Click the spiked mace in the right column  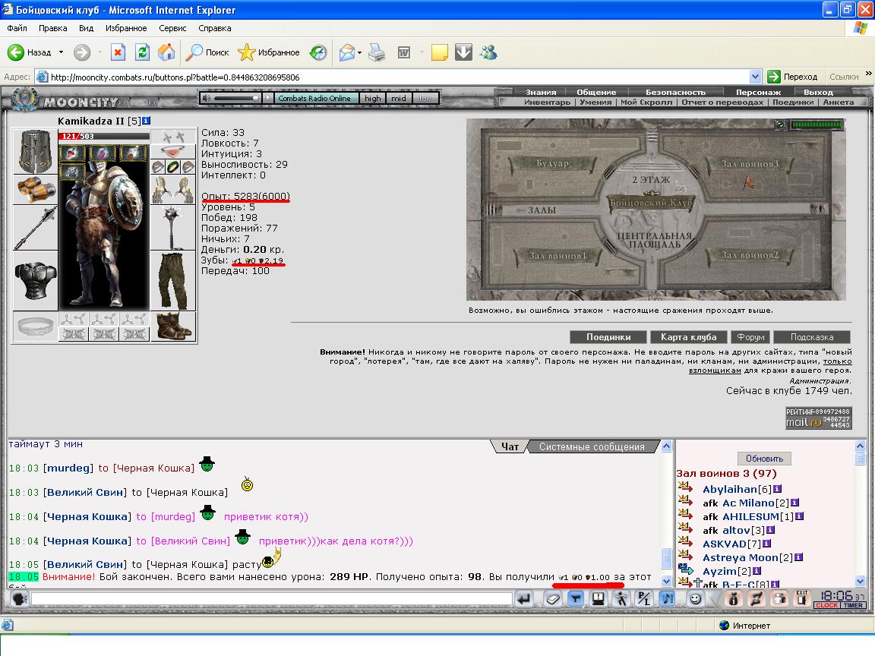click(x=173, y=228)
